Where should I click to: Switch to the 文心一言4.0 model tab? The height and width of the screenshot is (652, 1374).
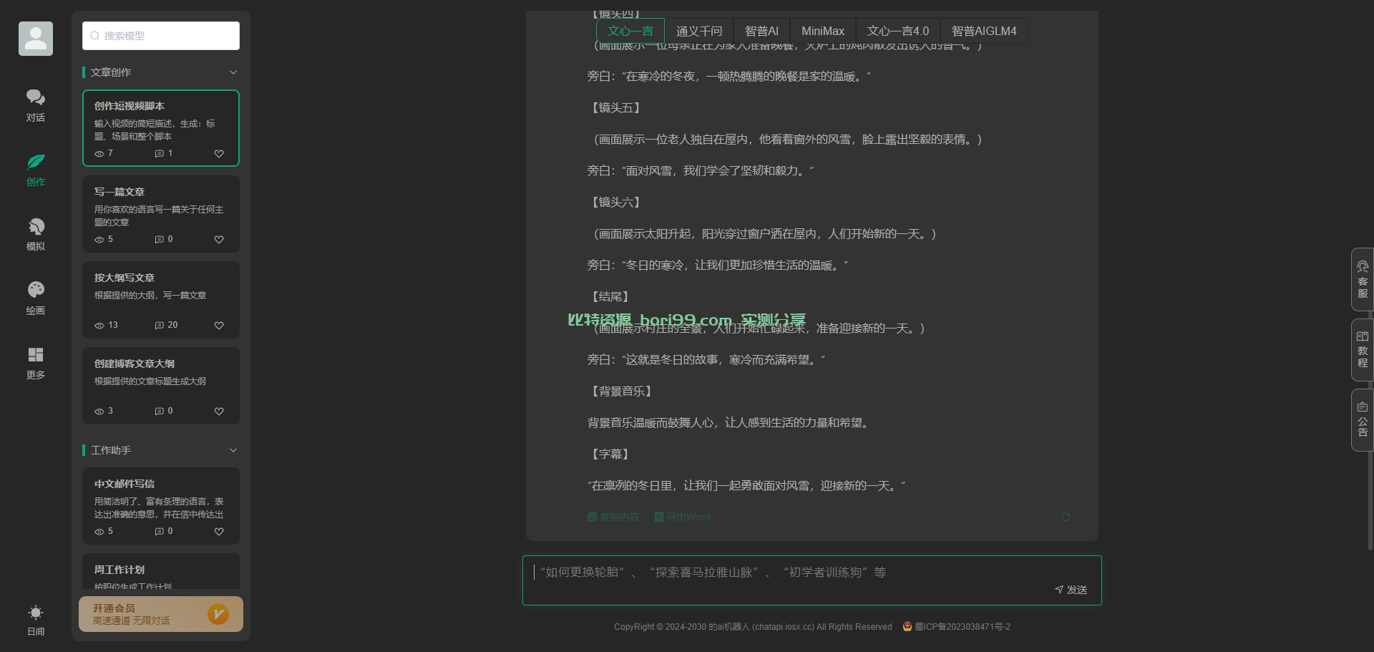pyautogui.click(x=898, y=31)
